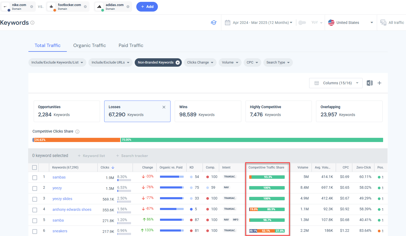
Task: Open Clicks Change filter dropdown
Action: point(200,62)
